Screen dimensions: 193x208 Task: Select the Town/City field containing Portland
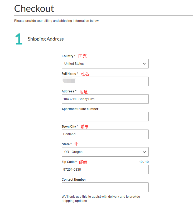tap(105, 134)
